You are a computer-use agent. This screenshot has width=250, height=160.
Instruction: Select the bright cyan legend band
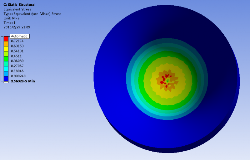(6, 69)
